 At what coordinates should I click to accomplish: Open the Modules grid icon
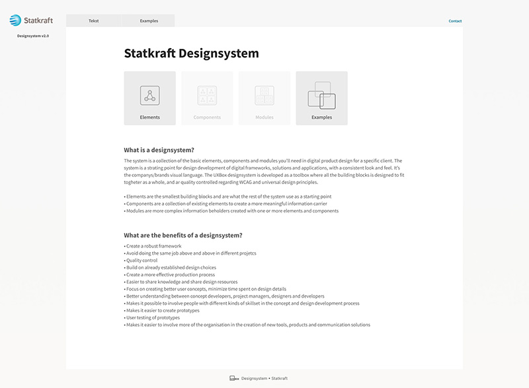pos(264,95)
